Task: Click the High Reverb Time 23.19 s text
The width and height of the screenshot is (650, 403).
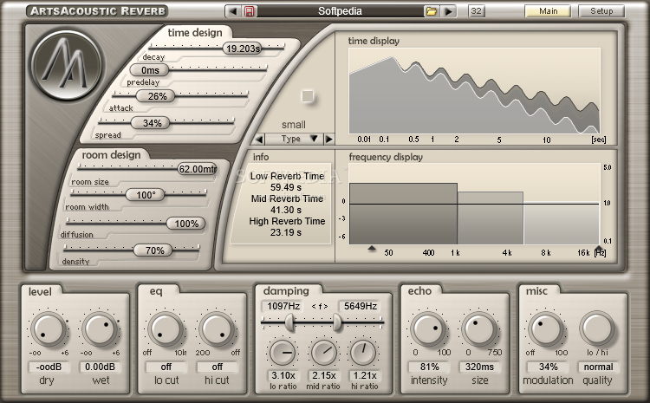Action: [287, 227]
